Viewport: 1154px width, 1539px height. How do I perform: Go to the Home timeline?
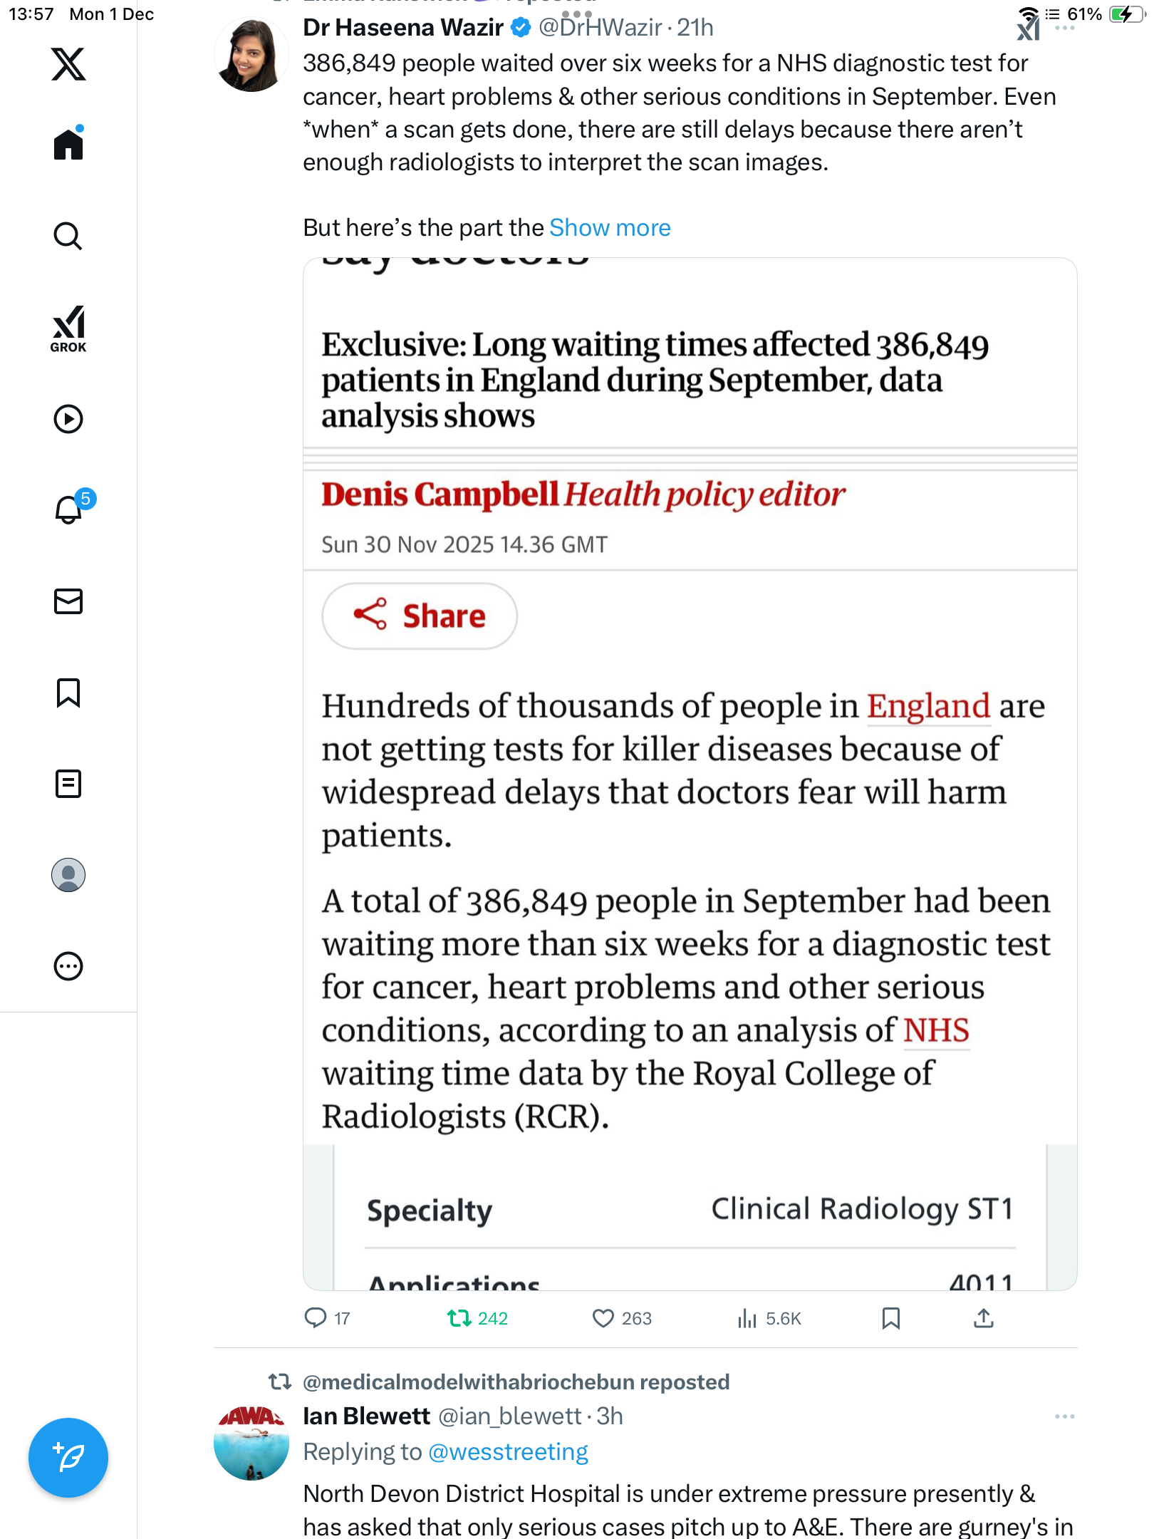(68, 145)
